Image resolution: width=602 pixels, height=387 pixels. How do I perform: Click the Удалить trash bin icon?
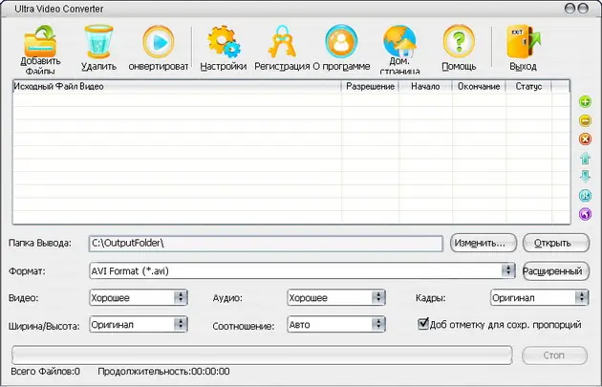click(98, 41)
